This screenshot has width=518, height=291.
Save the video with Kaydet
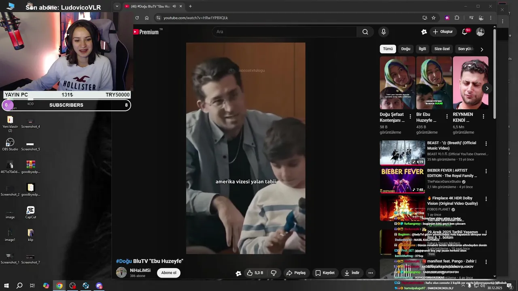pyautogui.click(x=325, y=273)
